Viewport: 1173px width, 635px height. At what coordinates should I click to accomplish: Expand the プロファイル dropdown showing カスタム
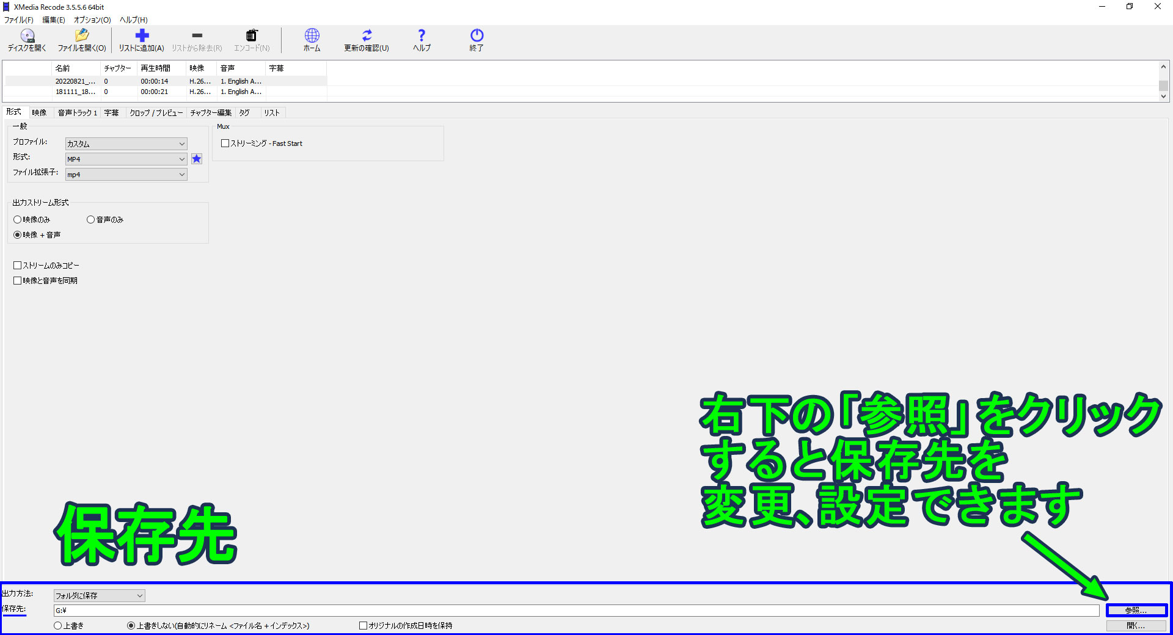(x=126, y=144)
